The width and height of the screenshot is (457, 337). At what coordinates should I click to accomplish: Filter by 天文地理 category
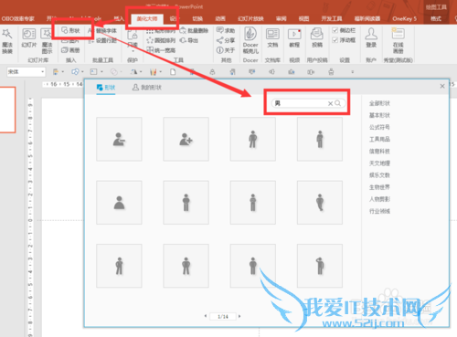379,163
